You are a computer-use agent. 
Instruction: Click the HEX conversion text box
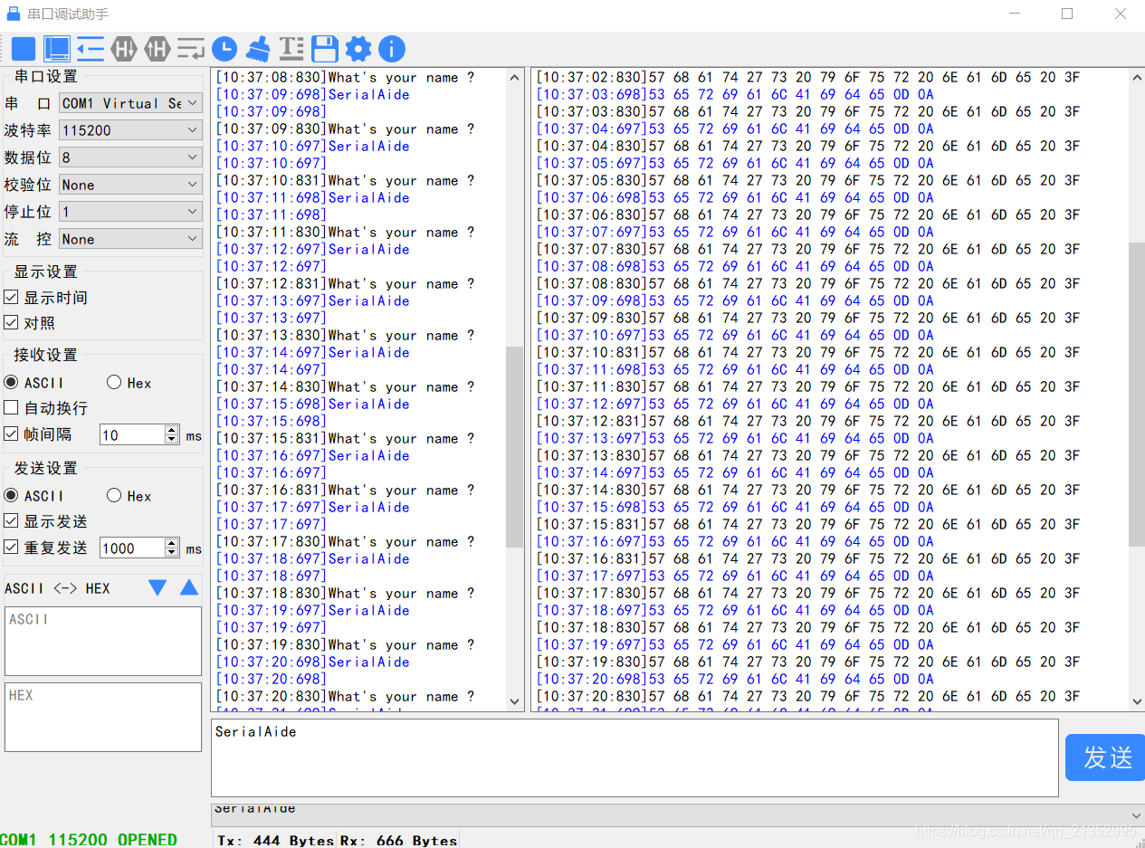103,717
